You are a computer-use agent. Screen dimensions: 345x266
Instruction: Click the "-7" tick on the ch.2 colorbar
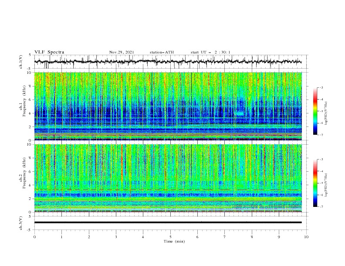321,207
